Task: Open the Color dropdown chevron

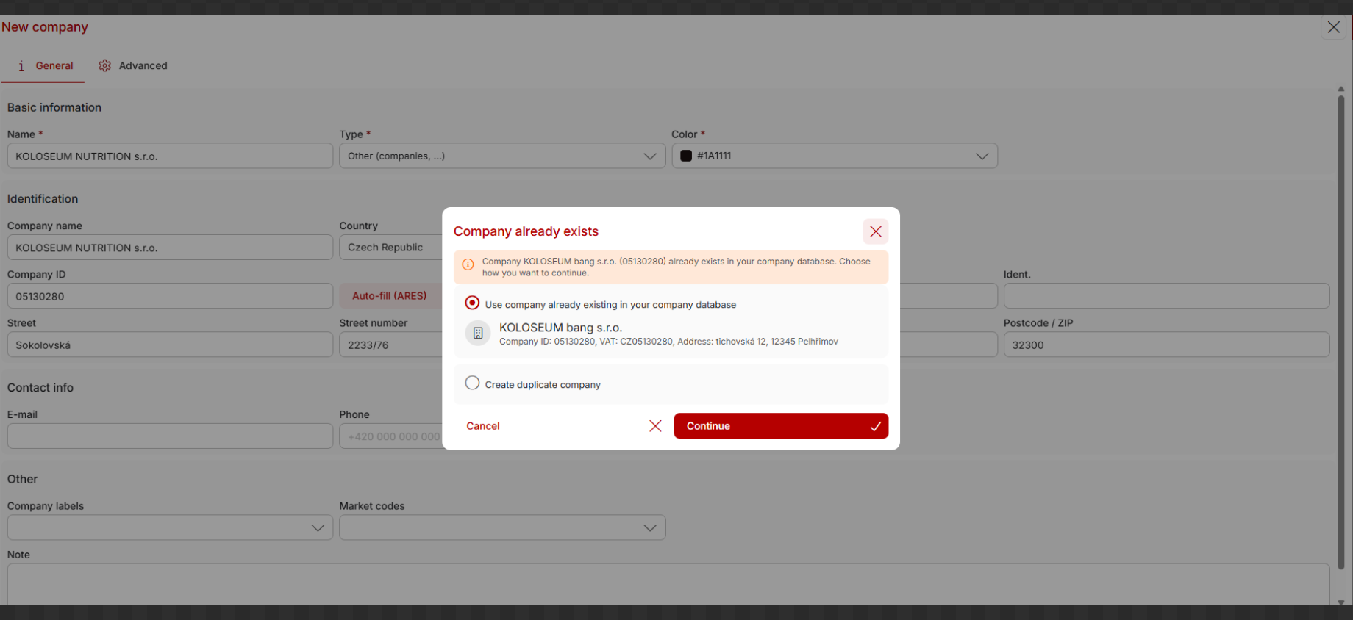Action: pyautogui.click(x=981, y=156)
